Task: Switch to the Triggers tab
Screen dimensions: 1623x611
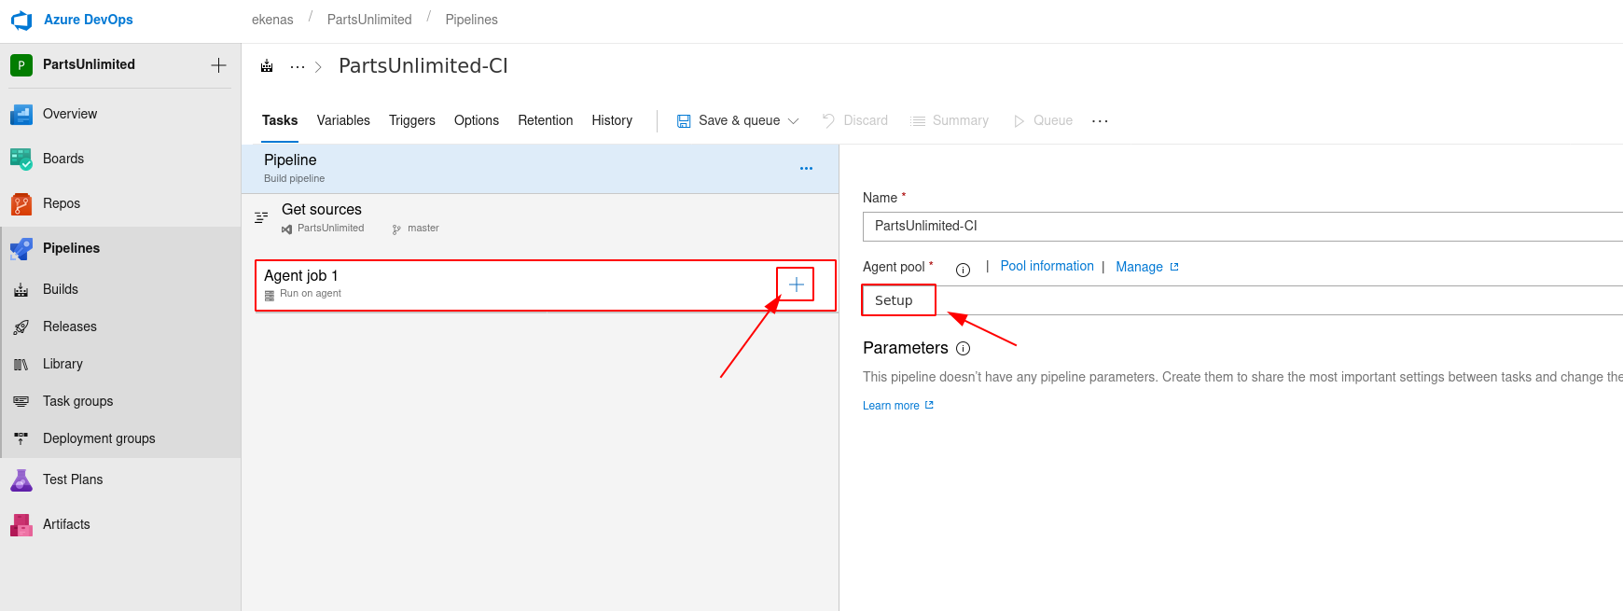Action: pyautogui.click(x=412, y=120)
